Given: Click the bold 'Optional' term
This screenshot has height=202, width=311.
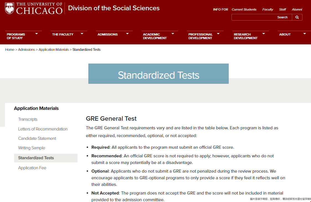Looking at the screenshot, I should [x=100, y=171].
